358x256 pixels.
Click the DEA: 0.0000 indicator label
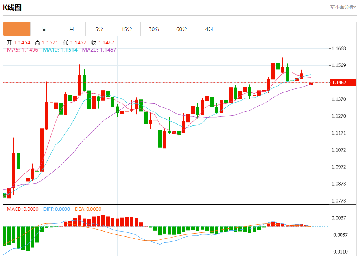click(x=87, y=209)
